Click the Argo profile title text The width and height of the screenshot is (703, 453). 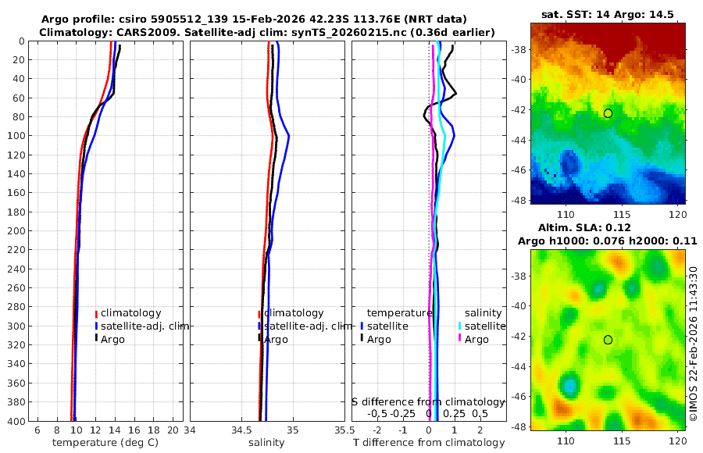click(254, 20)
